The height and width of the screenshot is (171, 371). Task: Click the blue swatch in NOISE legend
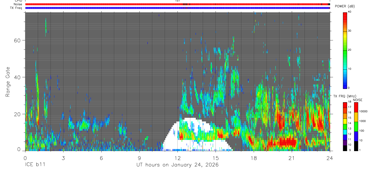[356, 136]
